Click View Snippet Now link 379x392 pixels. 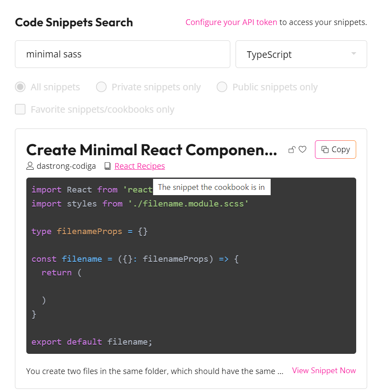324,371
